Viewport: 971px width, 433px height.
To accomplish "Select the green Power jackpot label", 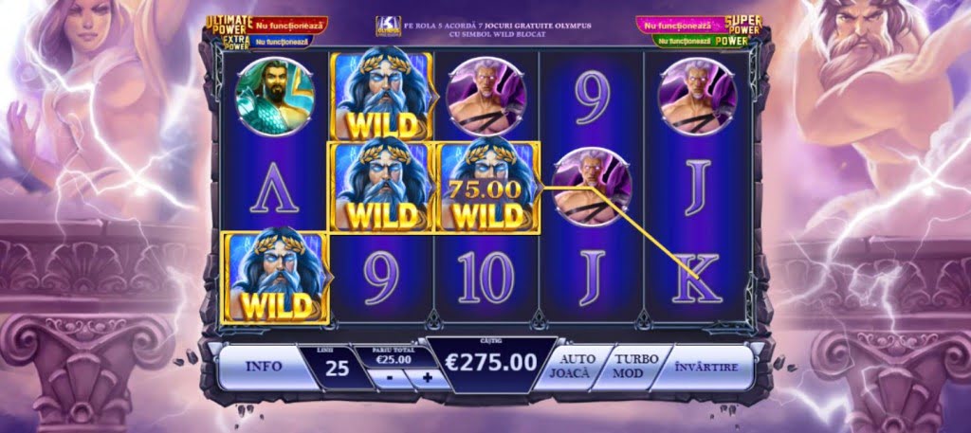I will [x=733, y=42].
